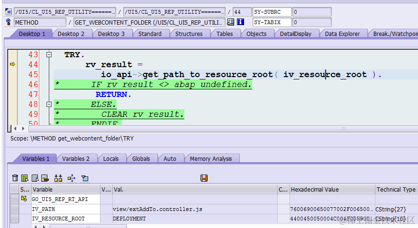Click the first program name field /UI5/CL_UI5_REP_UTILITY

(65, 12)
